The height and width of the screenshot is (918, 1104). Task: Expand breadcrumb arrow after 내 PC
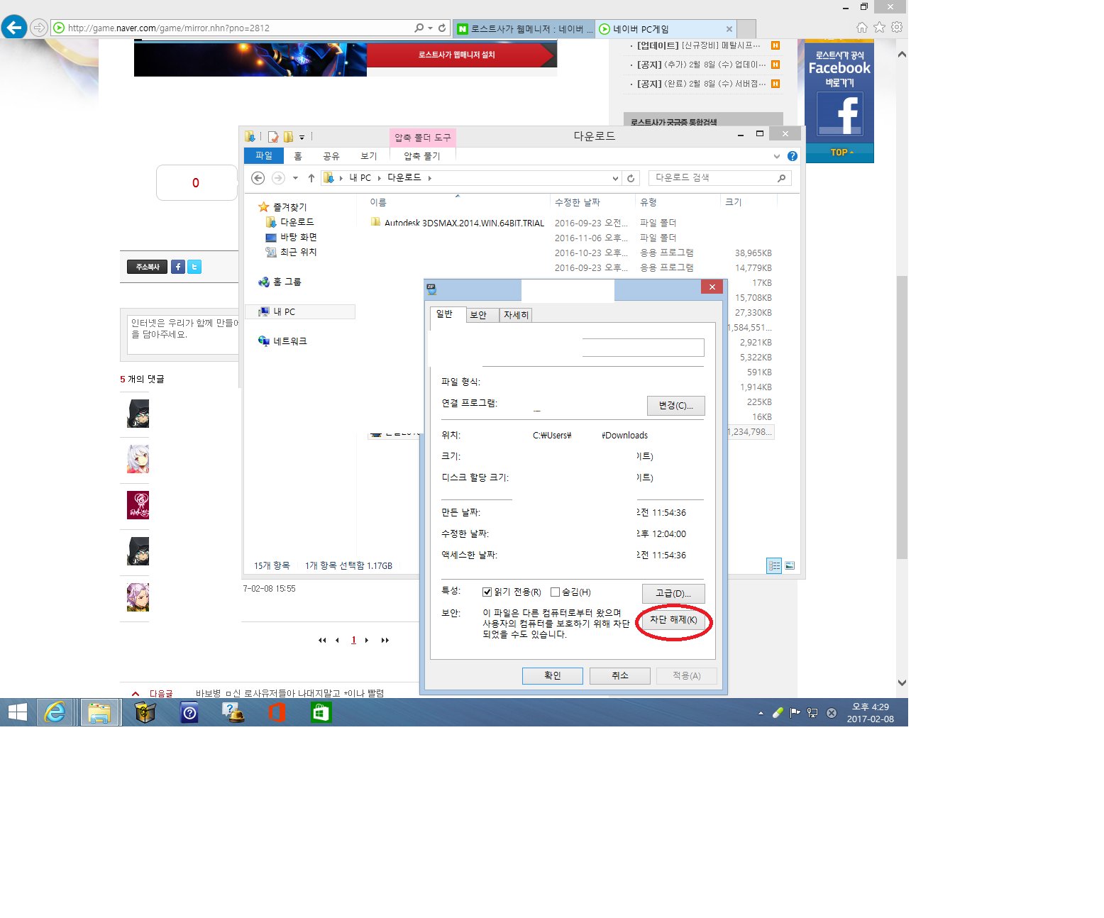click(x=380, y=178)
